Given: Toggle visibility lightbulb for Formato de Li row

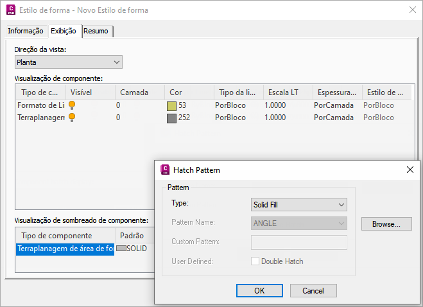Looking at the screenshot, I should tap(73, 105).
